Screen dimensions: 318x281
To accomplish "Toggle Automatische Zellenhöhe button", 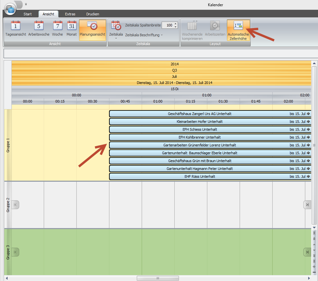I will (x=238, y=30).
